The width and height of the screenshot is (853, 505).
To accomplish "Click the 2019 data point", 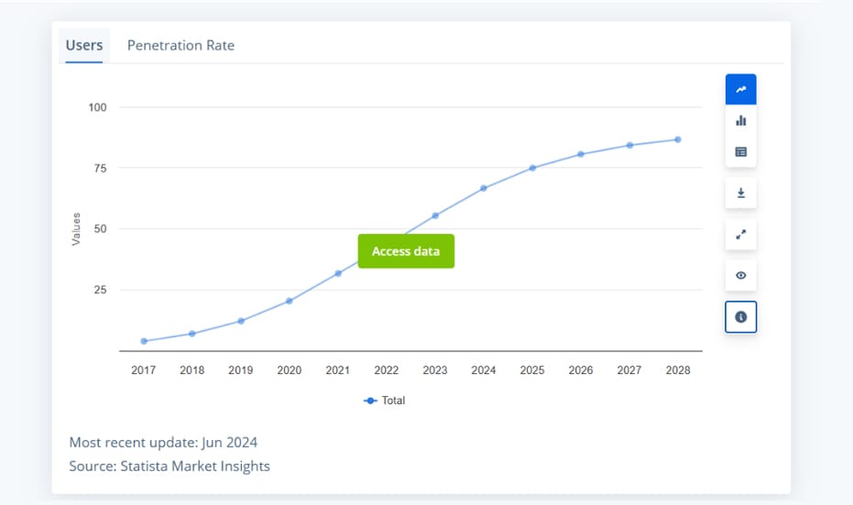I will 241,321.
